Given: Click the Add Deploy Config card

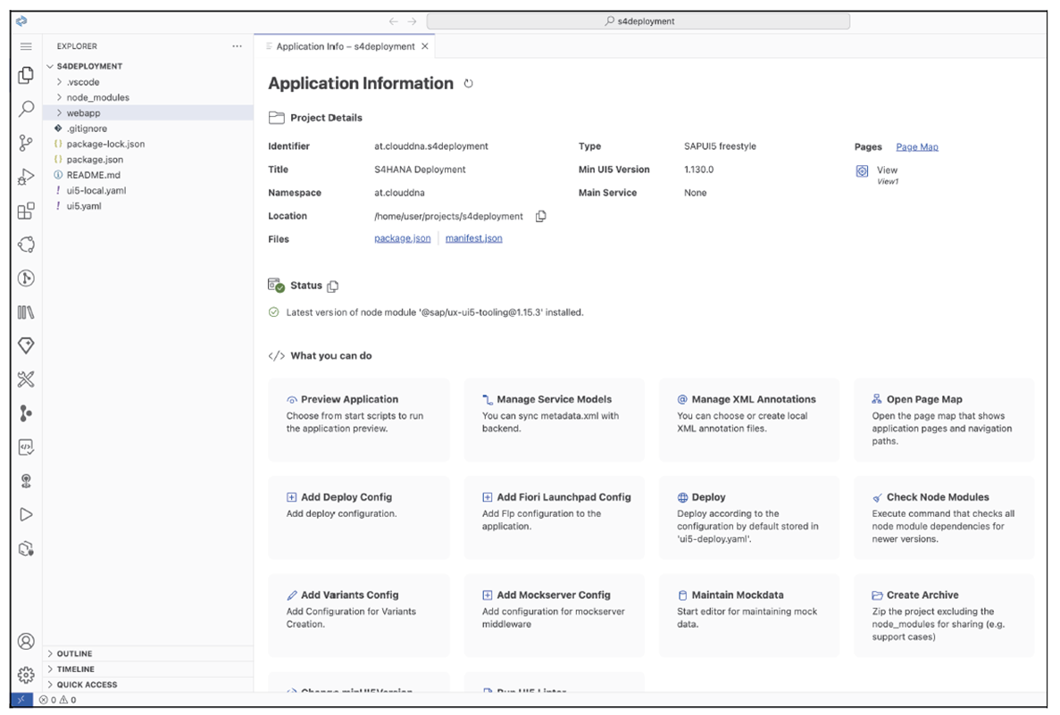Looking at the screenshot, I should 359,518.
